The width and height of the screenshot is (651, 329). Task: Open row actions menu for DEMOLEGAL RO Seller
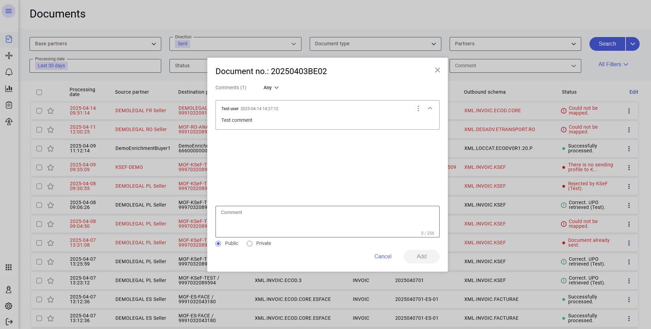click(629, 130)
